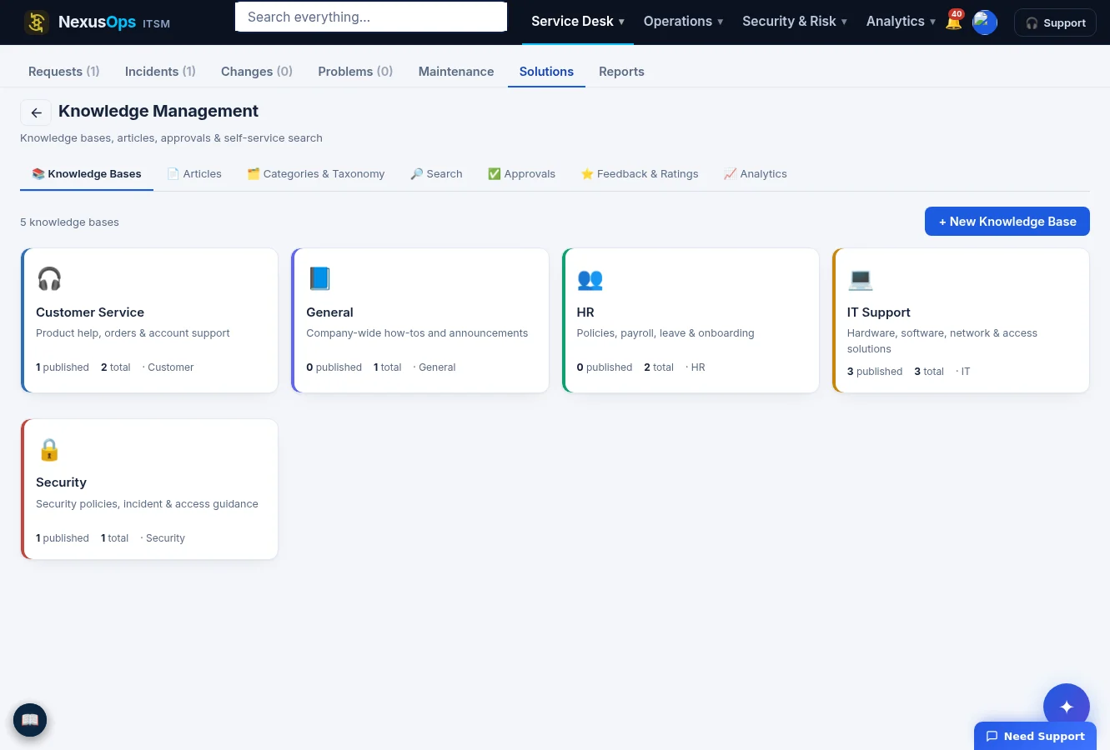Click "Hardware, software, network & access solutions" text
Screen dimensions: 1110x750
(x=942, y=341)
